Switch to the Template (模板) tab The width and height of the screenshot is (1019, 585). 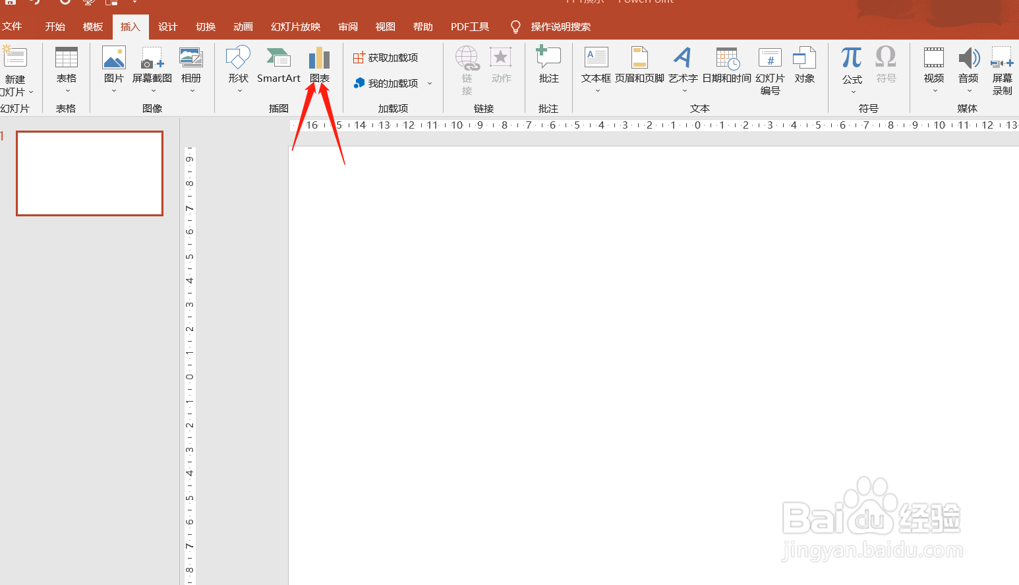93,27
